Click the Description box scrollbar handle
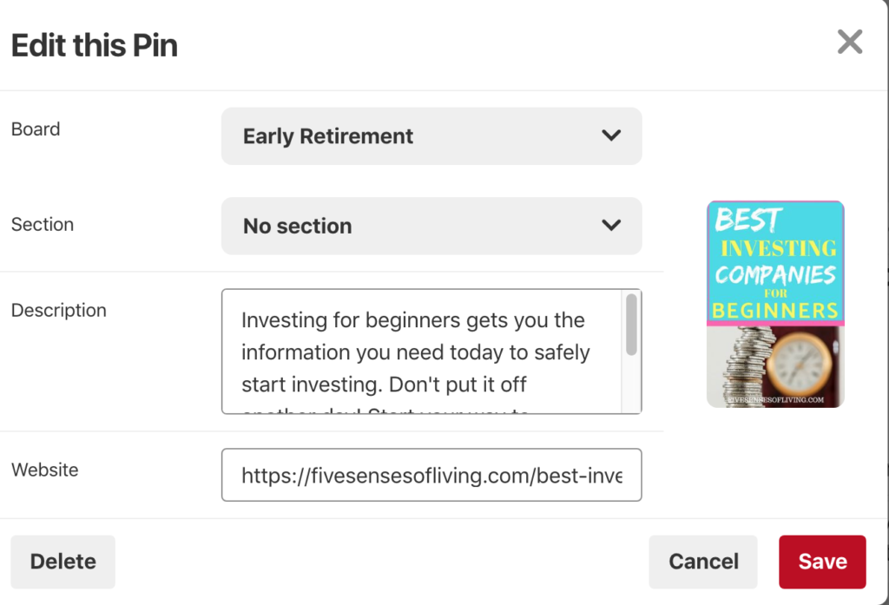The image size is (889, 605). coord(631,324)
